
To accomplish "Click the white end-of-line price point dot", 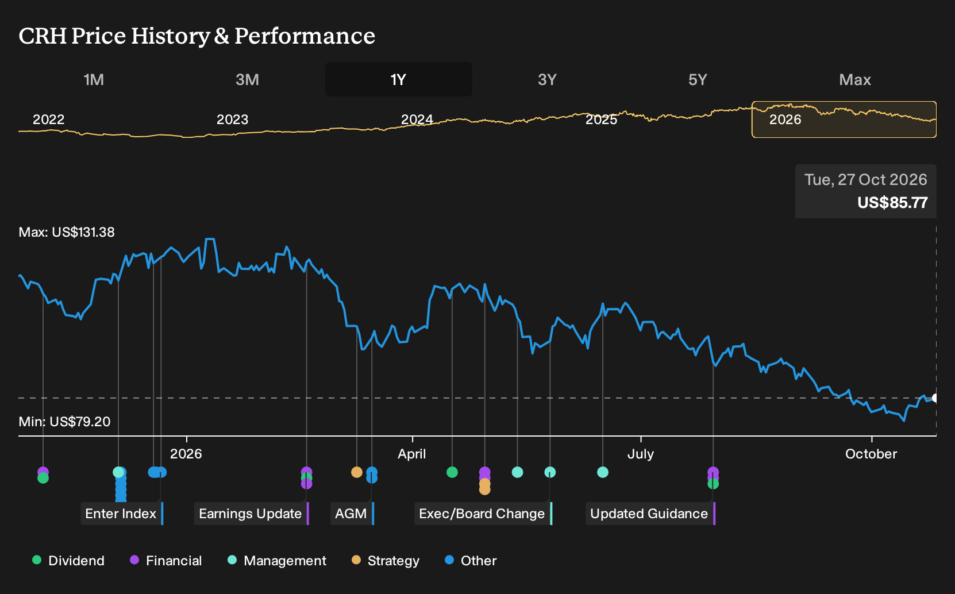I will [935, 398].
